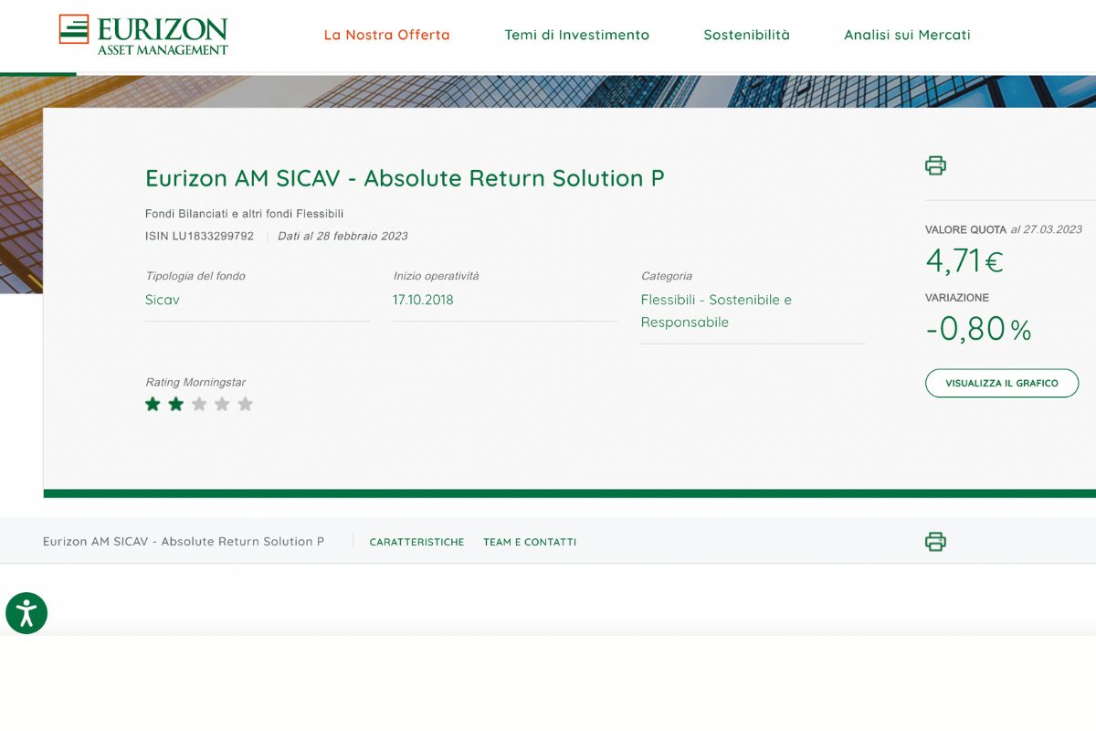The height and width of the screenshot is (731, 1096).
Task: Click the fifth Morningstar rating star
Action: (x=245, y=403)
